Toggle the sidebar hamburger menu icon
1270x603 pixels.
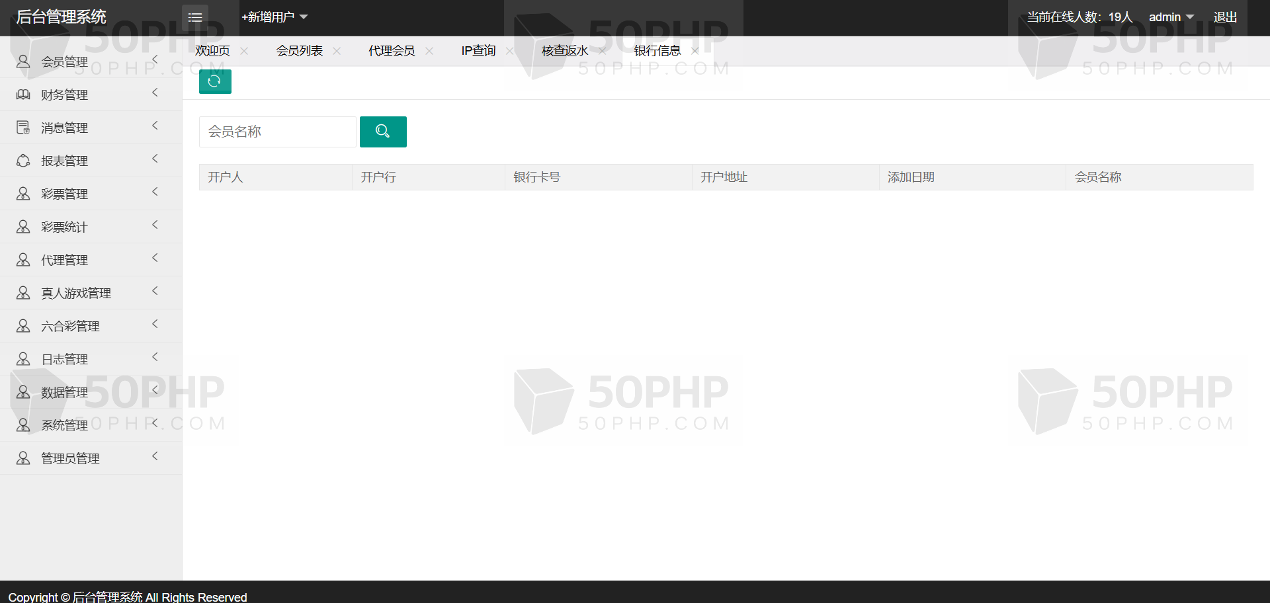(195, 17)
